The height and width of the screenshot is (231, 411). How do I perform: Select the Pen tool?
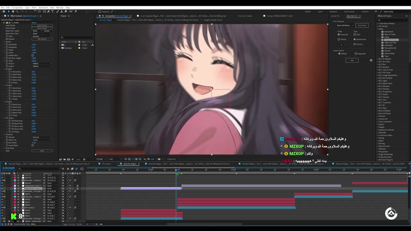tap(48, 11)
